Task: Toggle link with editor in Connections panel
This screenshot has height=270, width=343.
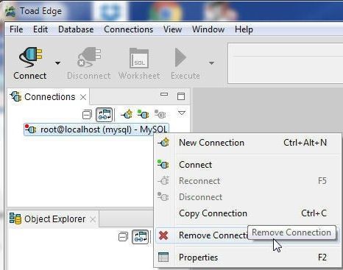Action: tap(105, 115)
